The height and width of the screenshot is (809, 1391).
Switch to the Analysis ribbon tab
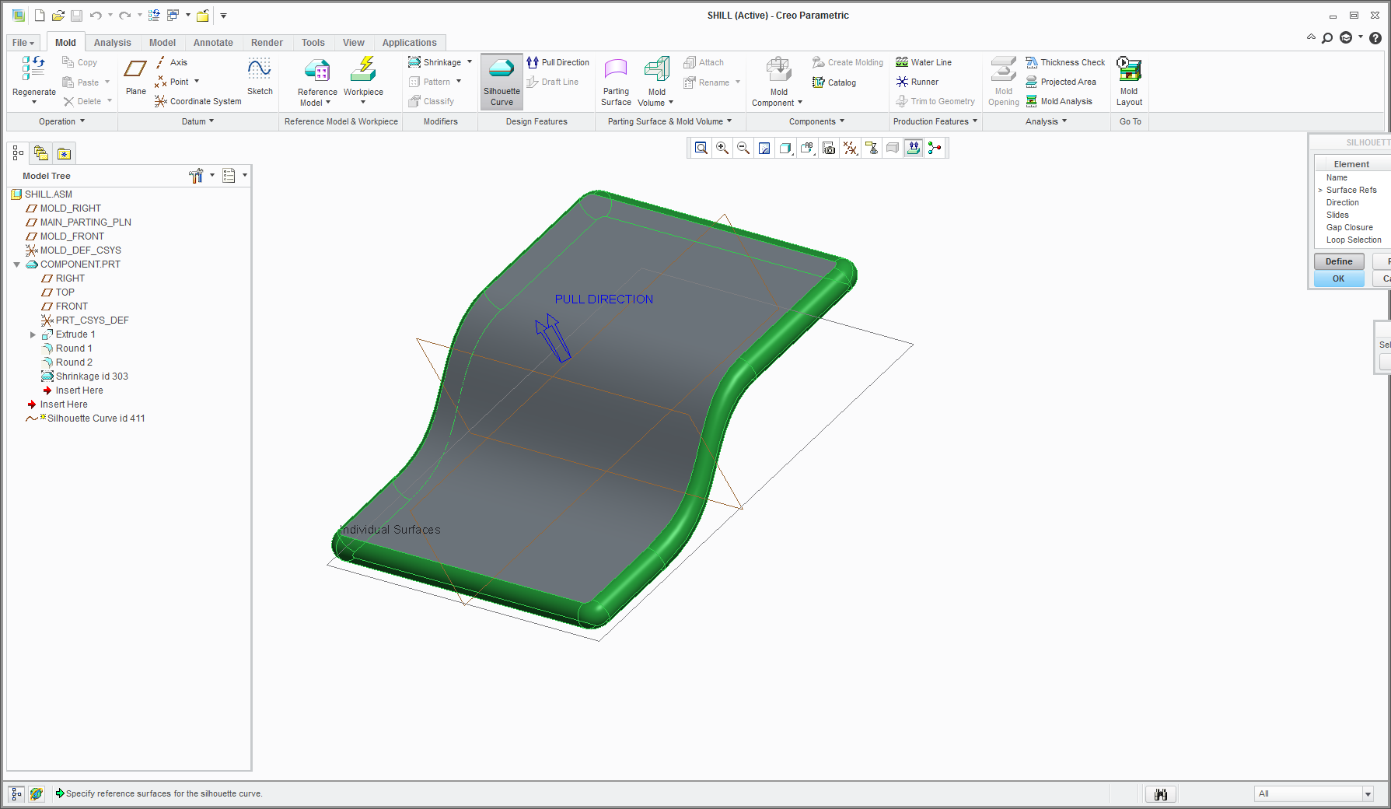tap(112, 43)
